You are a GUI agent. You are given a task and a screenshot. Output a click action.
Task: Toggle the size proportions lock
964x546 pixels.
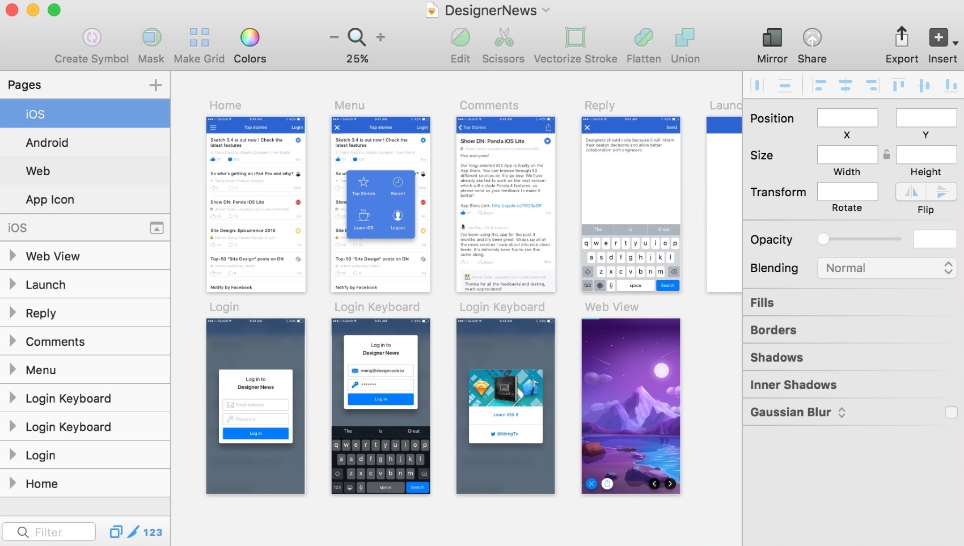click(x=886, y=154)
